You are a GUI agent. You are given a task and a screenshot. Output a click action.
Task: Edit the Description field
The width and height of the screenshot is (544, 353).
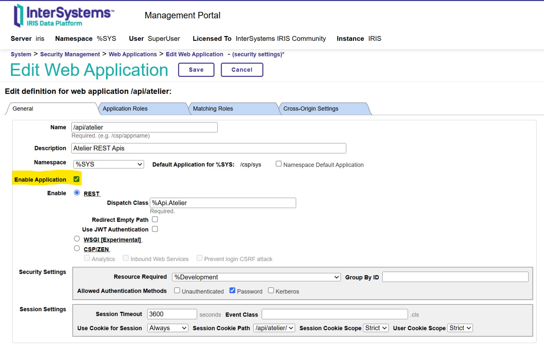click(209, 148)
